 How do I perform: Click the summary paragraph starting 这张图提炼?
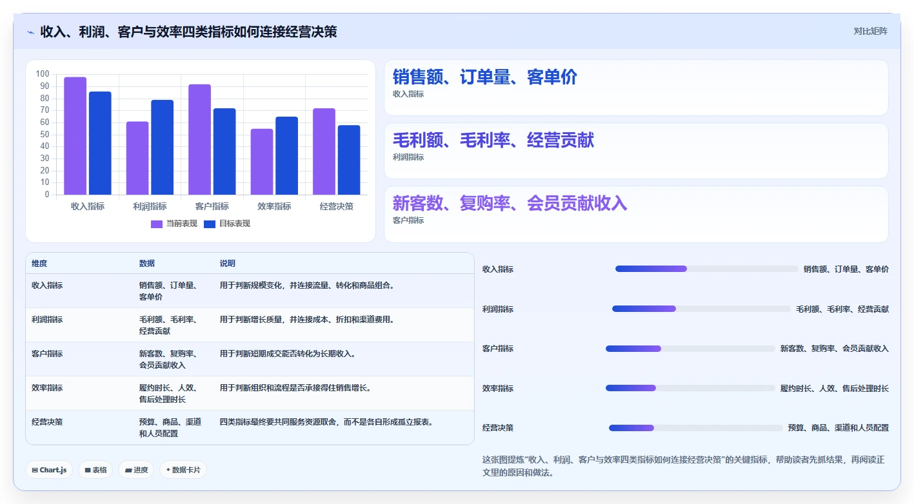click(684, 466)
